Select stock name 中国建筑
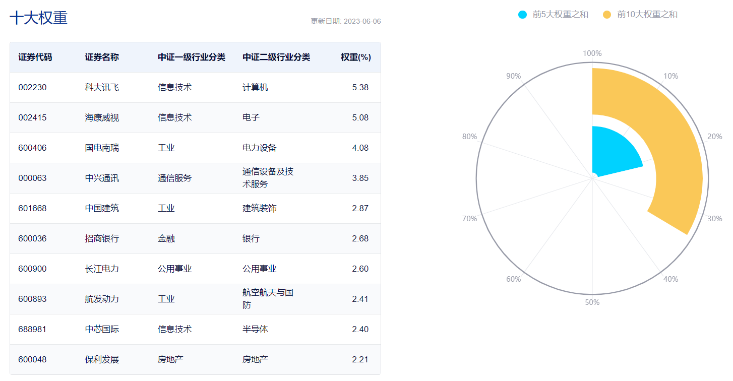Viewport: 733px width, 381px height. (102, 209)
